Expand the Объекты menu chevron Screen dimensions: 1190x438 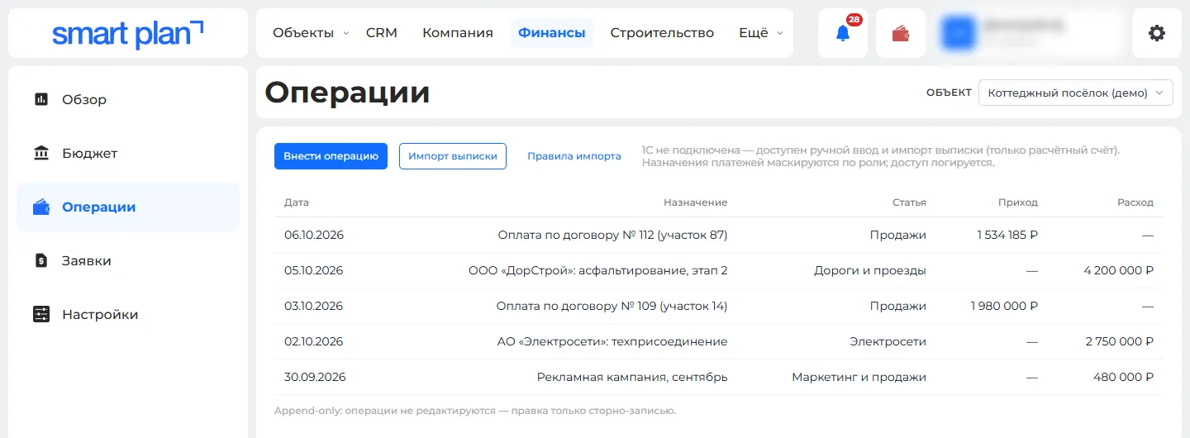(x=346, y=34)
